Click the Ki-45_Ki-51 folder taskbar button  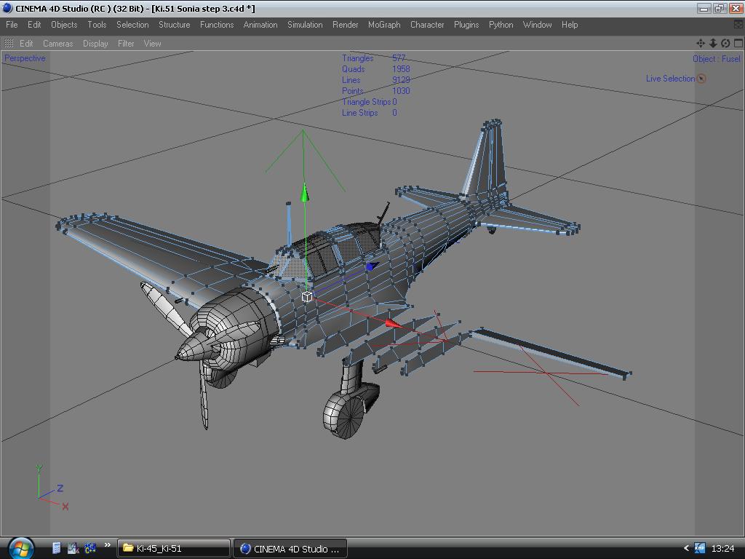[x=173, y=548]
